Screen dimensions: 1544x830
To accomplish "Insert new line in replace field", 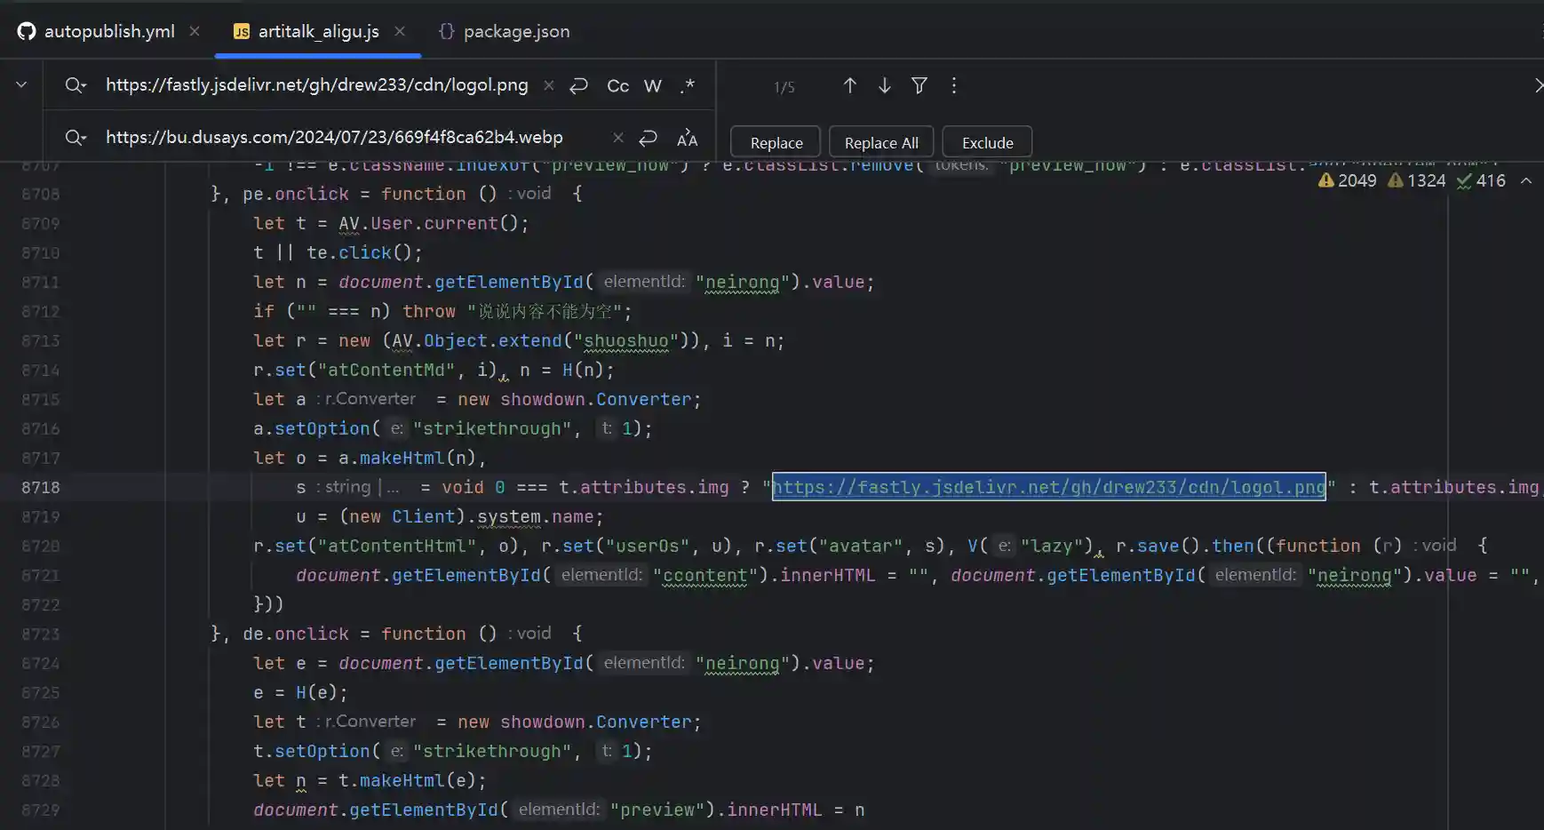I will (x=649, y=138).
